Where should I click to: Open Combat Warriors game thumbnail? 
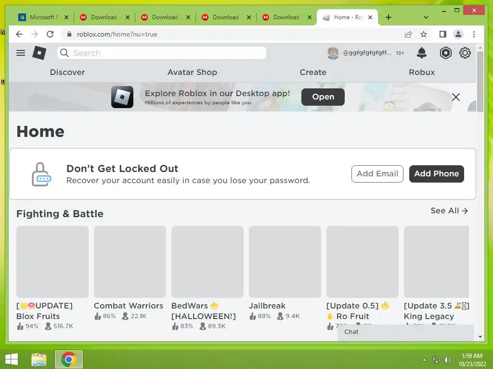coord(130,262)
